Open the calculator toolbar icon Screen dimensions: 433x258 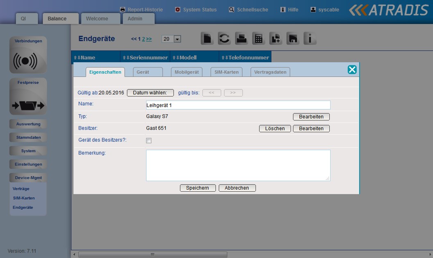(x=258, y=38)
